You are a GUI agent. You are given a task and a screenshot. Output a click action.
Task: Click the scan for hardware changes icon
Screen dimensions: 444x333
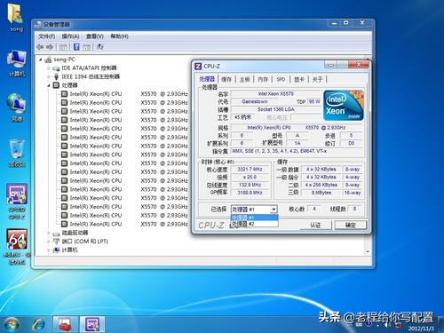pyautogui.click(x=100, y=47)
